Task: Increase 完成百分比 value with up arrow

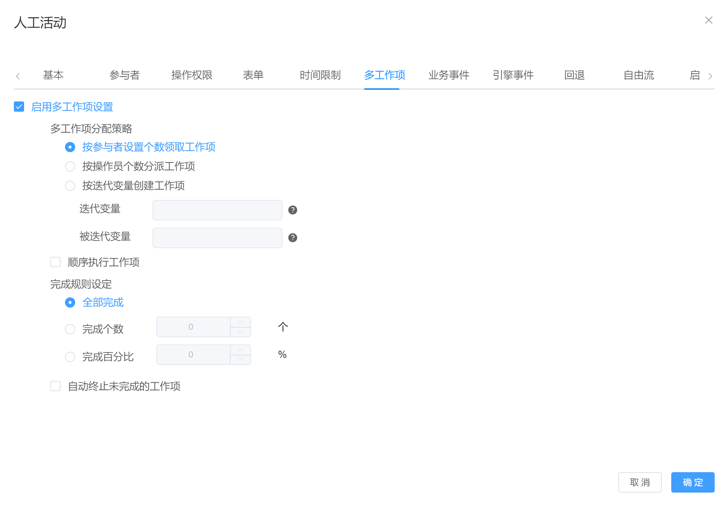Action: [240, 350]
